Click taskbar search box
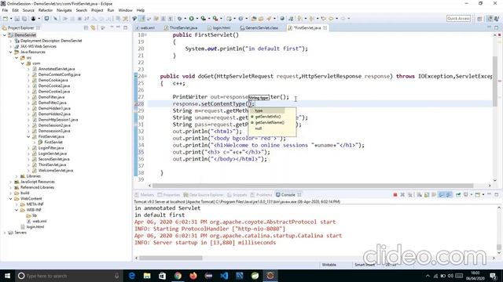This screenshot has width=503, height=282. pos(68,276)
